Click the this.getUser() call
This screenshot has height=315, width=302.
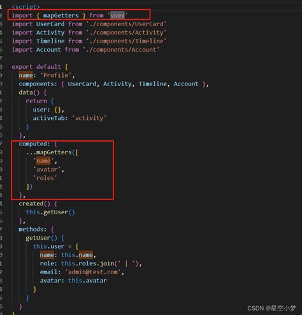point(50,212)
